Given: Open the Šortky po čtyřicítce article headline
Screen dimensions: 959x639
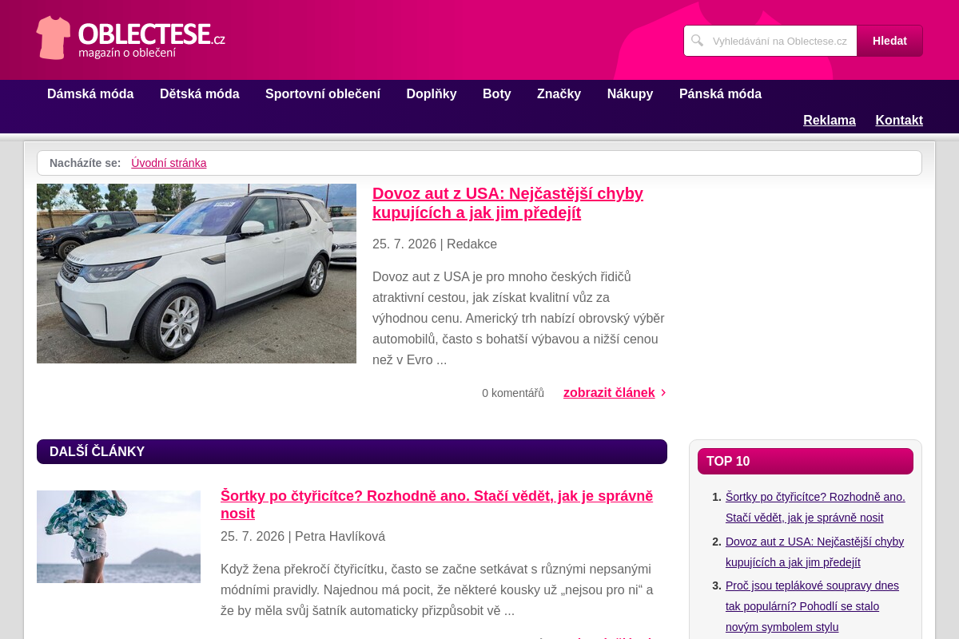Looking at the screenshot, I should pos(436,505).
